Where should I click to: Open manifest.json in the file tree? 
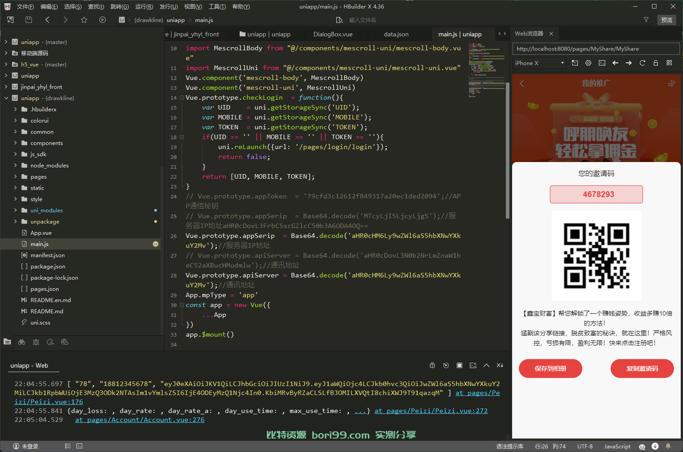[x=48, y=255]
